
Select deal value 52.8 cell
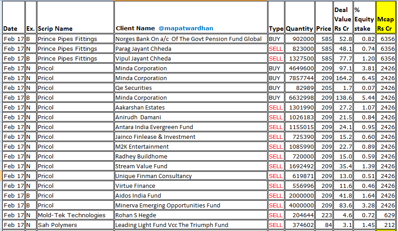click(343, 39)
